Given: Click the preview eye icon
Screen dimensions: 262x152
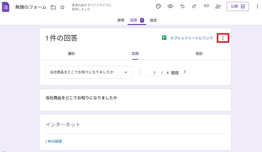Looking at the screenshot, I should click(170, 6).
